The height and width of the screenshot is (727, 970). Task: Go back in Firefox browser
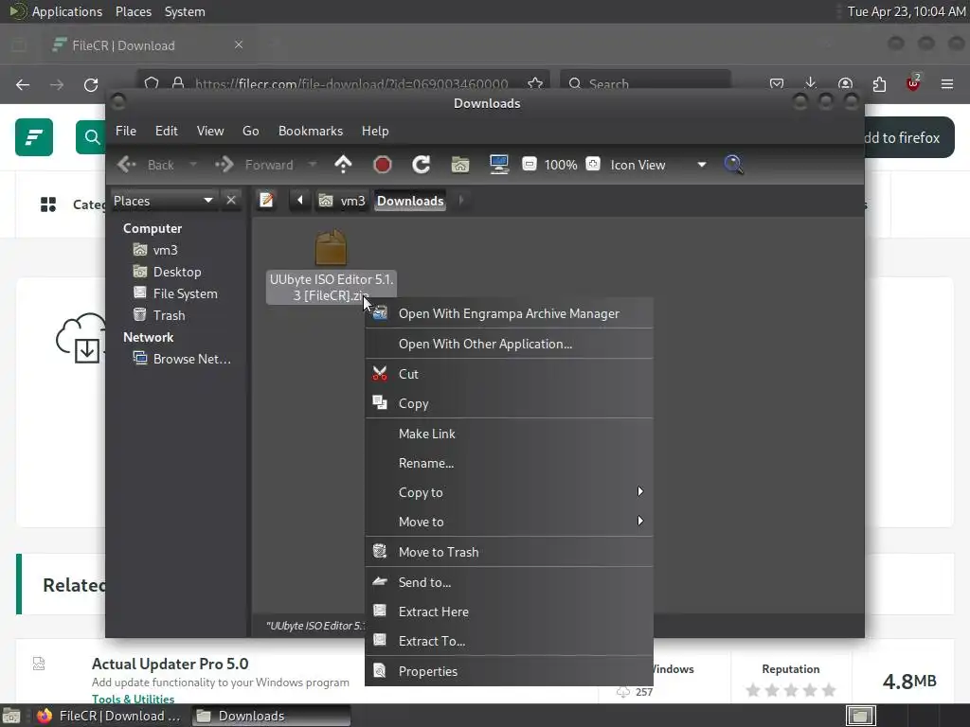coord(23,84)
